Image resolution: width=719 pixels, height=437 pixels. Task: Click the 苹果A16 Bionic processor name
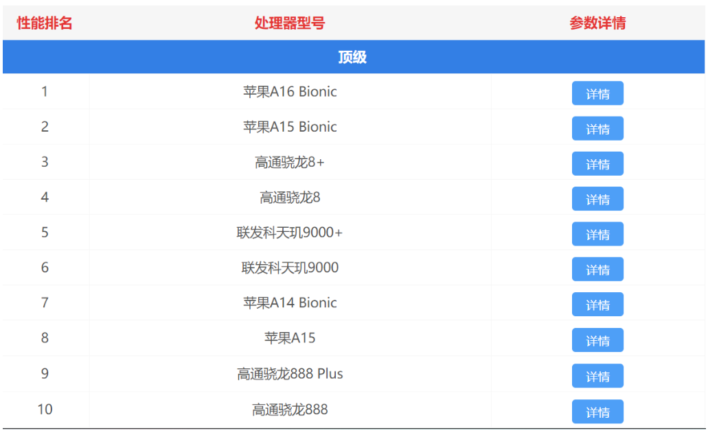tap(289, 92)
